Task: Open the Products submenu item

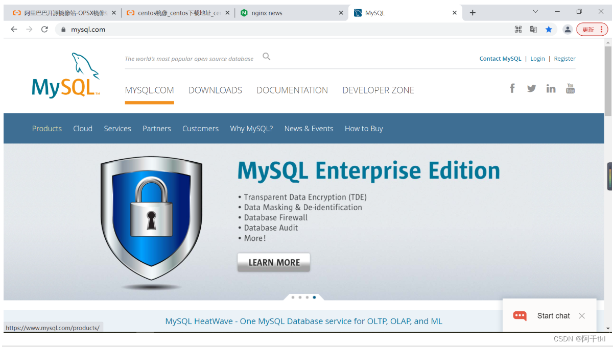Action: [x=47, y=129]
